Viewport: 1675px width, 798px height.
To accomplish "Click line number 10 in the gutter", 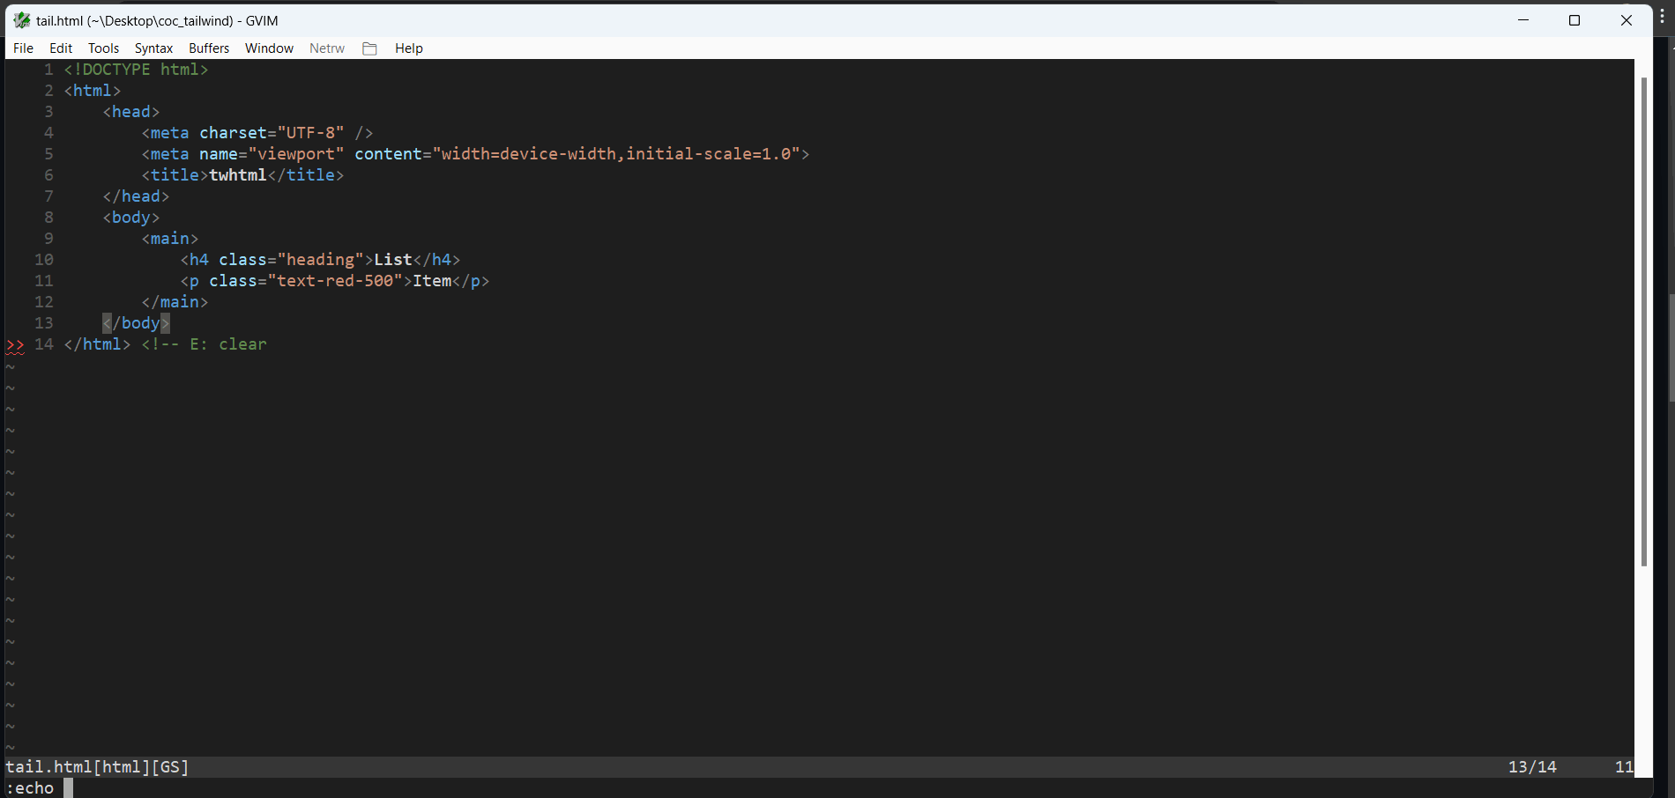I will pos(43,259).
